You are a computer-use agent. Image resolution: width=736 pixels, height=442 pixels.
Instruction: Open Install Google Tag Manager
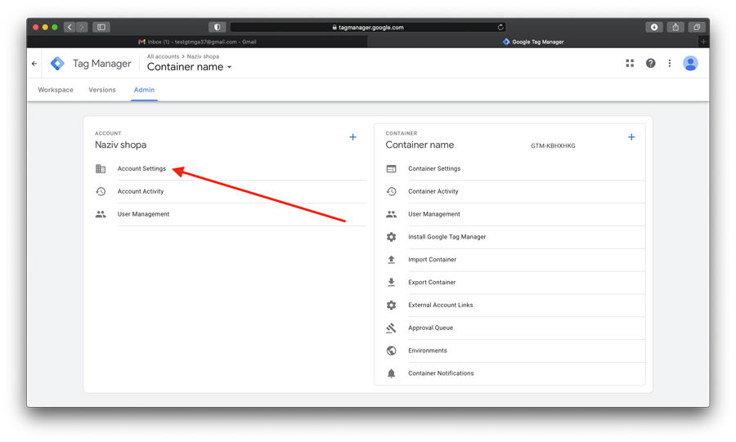(447, 237)
